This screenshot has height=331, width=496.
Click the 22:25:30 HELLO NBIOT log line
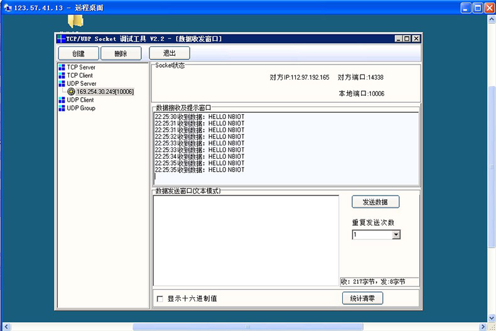(x=200, y=117)
